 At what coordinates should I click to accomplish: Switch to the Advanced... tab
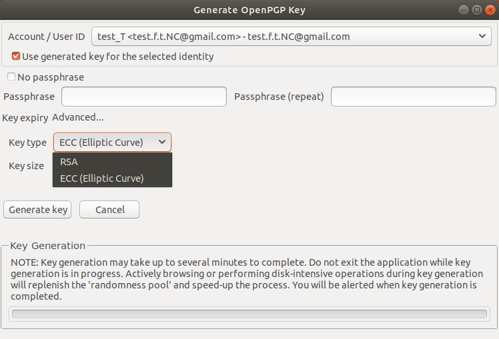pyautogui.click(x=78, y=117)
